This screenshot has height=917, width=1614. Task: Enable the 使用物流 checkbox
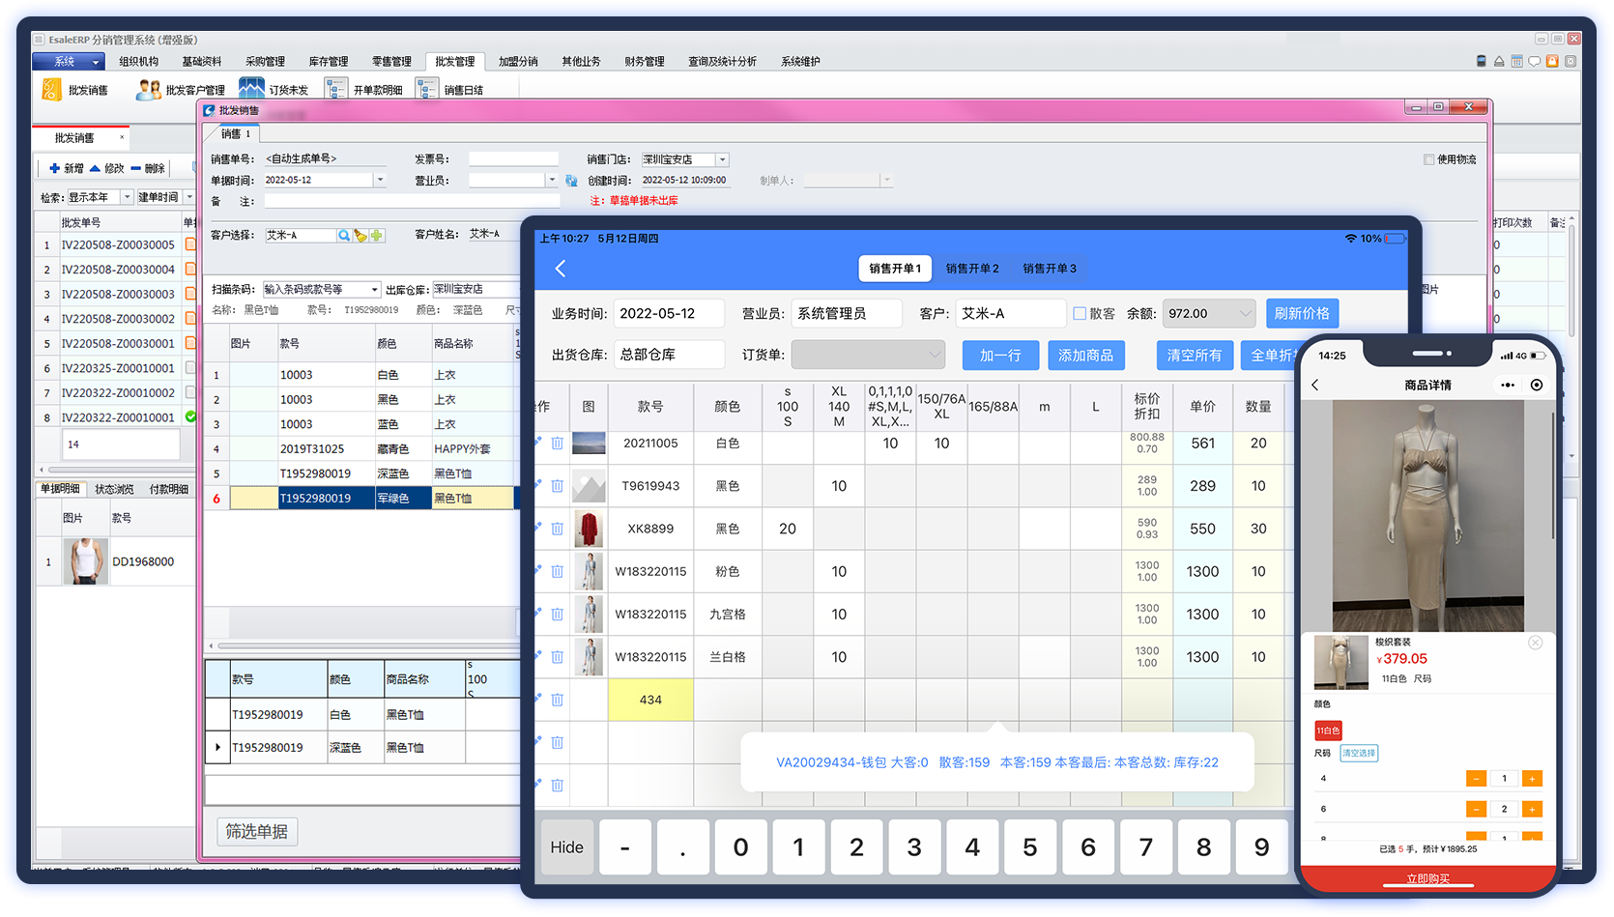pyautogui.click(x=1428, y=159)
